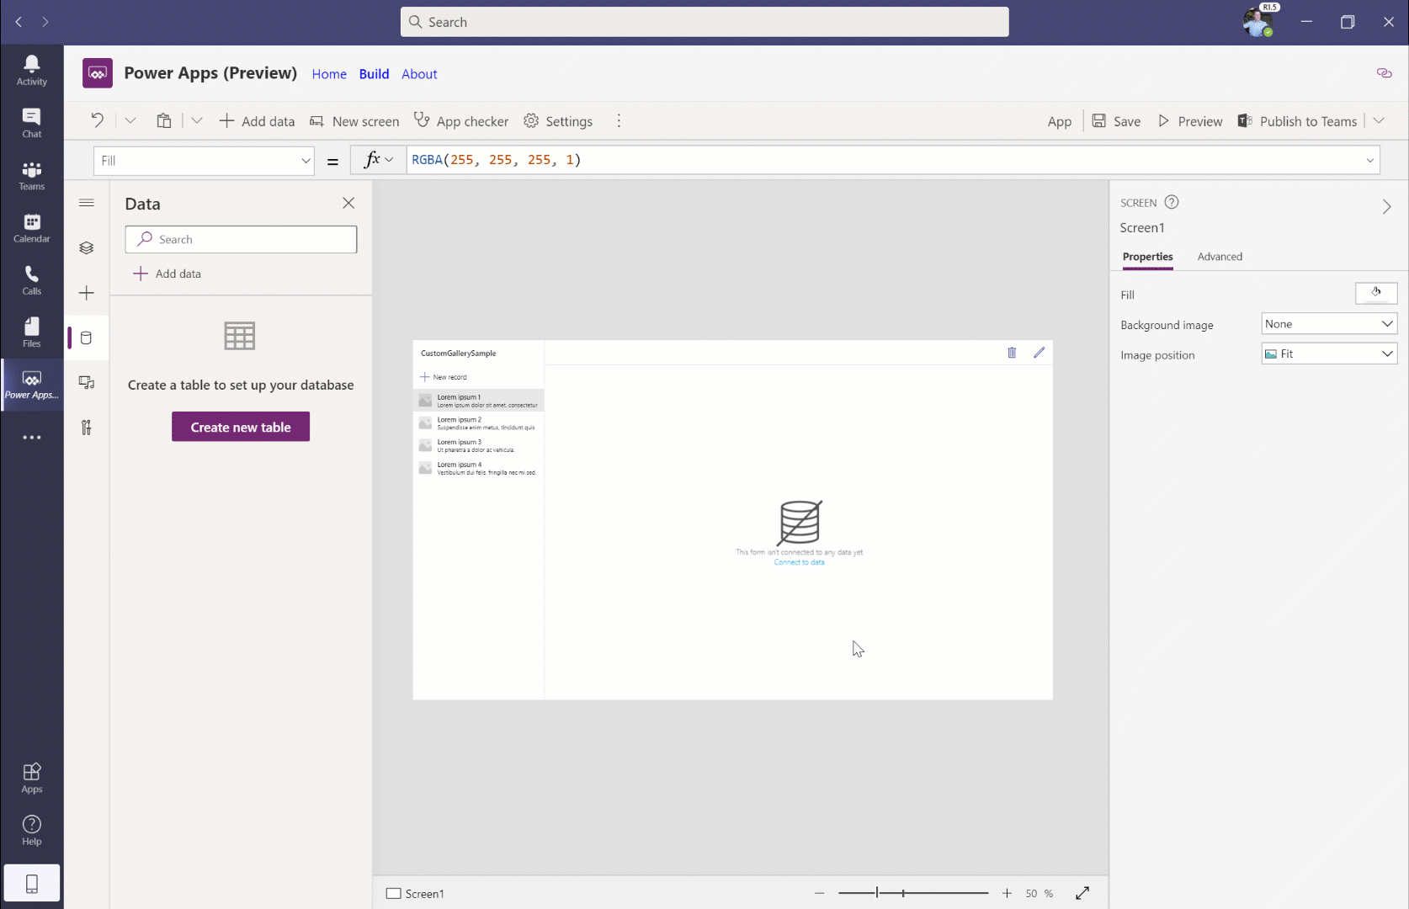
Task: Switch to the Advanced tab
Action: (1220, 257)
